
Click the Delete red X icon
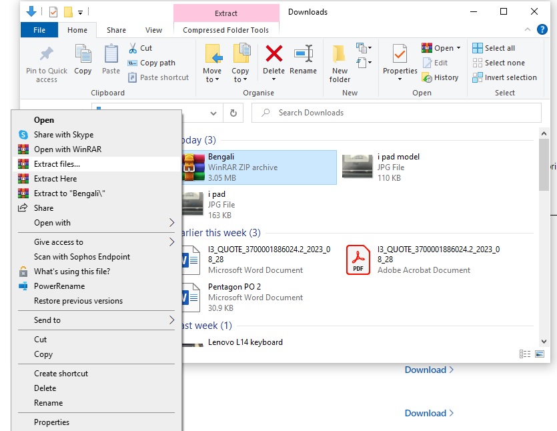click(x=273, y=54)
